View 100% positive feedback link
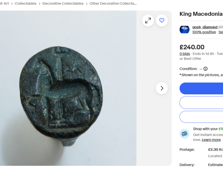 pos(204,32)
